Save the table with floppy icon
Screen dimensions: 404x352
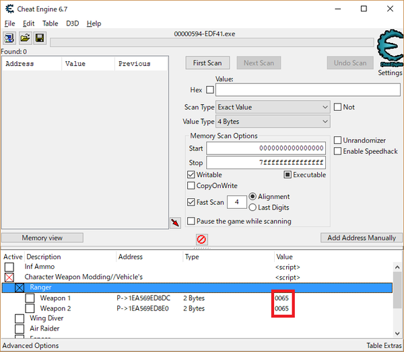[x=40, y=38]
